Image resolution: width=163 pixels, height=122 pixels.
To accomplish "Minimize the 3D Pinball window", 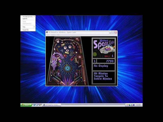I will [x=110, y=32].
